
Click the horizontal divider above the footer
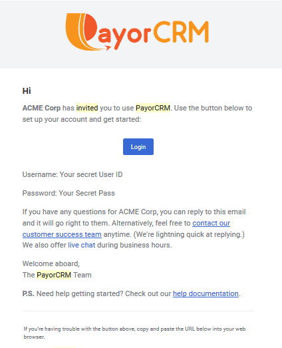(138, 311)
